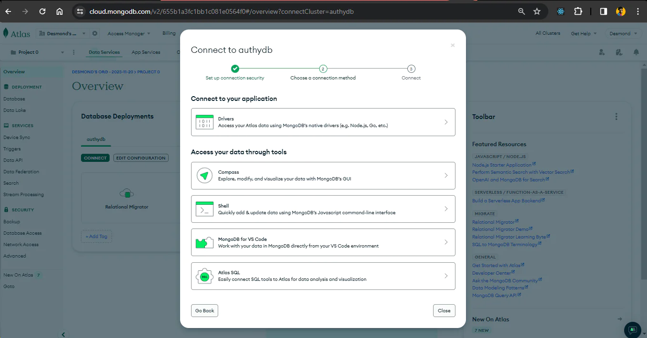The image size is (647, 338).
Task: Switch to the App Services tab
Action: pos(146,52)
